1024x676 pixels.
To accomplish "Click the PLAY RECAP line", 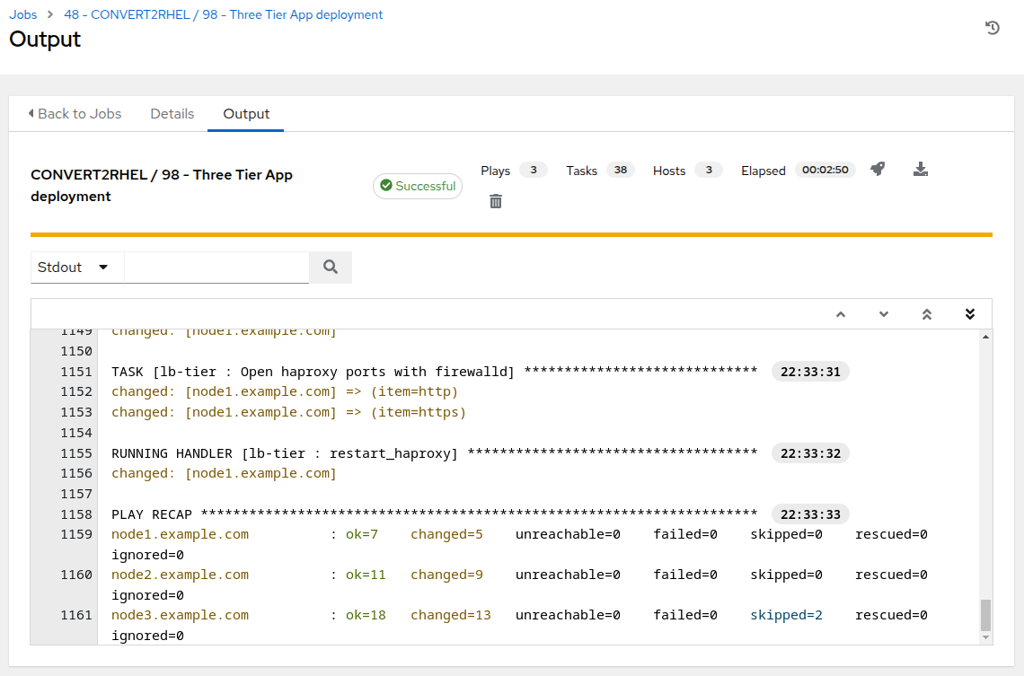I will 434,514.
